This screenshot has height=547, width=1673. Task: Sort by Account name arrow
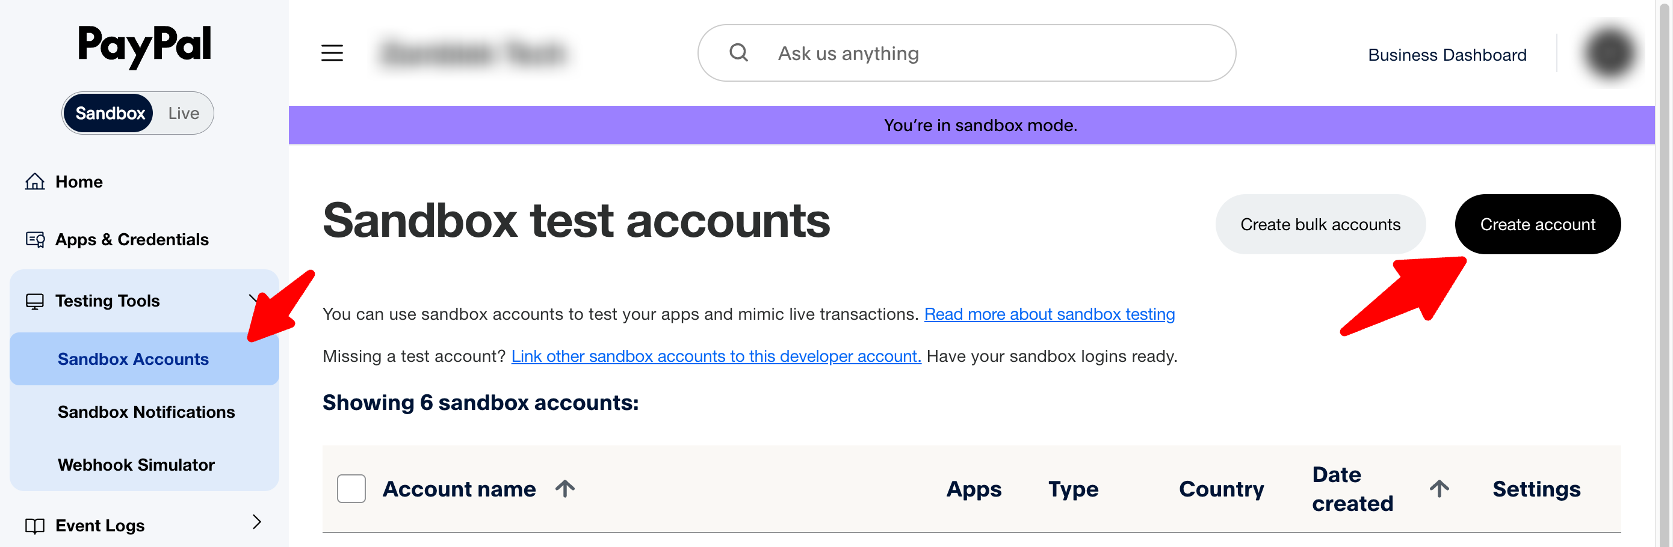click(x=565, y=489)
